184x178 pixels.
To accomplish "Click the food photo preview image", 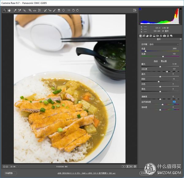I will point(70,89).
